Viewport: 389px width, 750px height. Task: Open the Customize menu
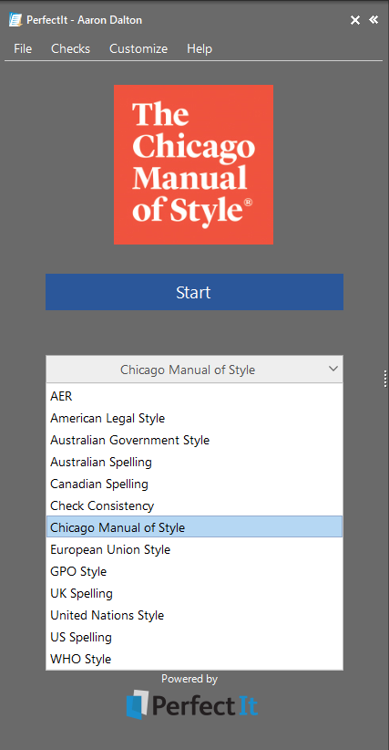(x=138, y=48)
